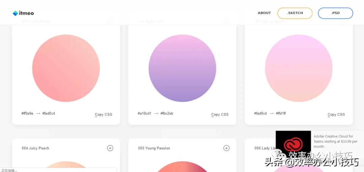Screen dimensions: 364x172
Task: Copy CSS for the #a18cd1 gradient
Action: click(x=220, y=114)
